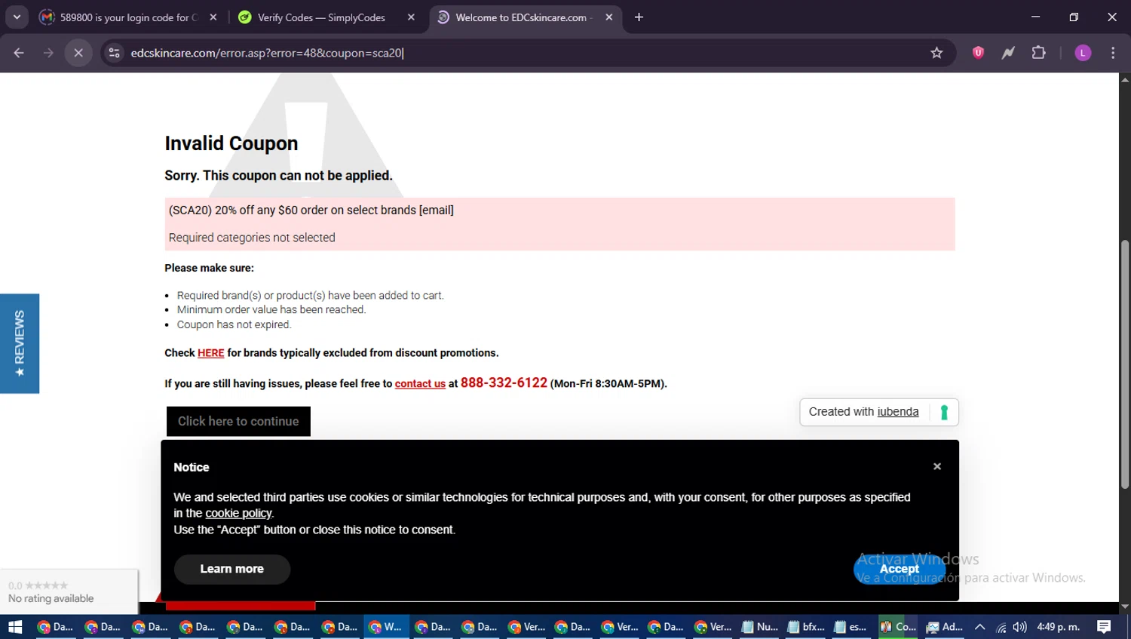The width and height of the screenshot is (1131, 639).
Task: Open the 'bfx...' Notepad taskbar item
Action: coord(806,627)
